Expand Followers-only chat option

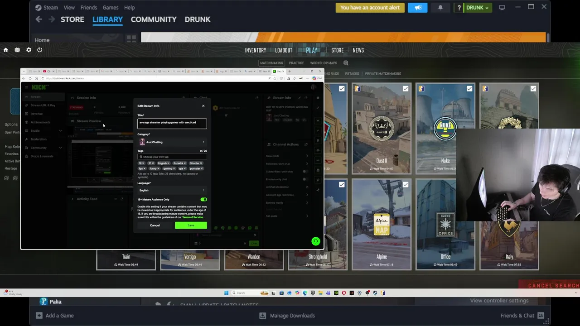pos(307,164)
